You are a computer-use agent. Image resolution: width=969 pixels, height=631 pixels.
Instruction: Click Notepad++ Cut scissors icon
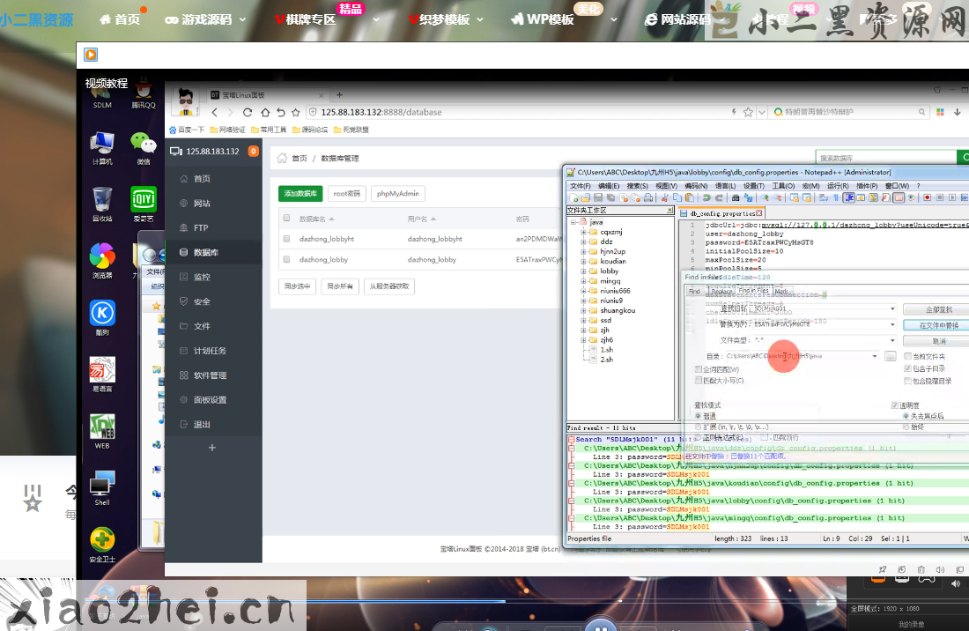[664, 197]
